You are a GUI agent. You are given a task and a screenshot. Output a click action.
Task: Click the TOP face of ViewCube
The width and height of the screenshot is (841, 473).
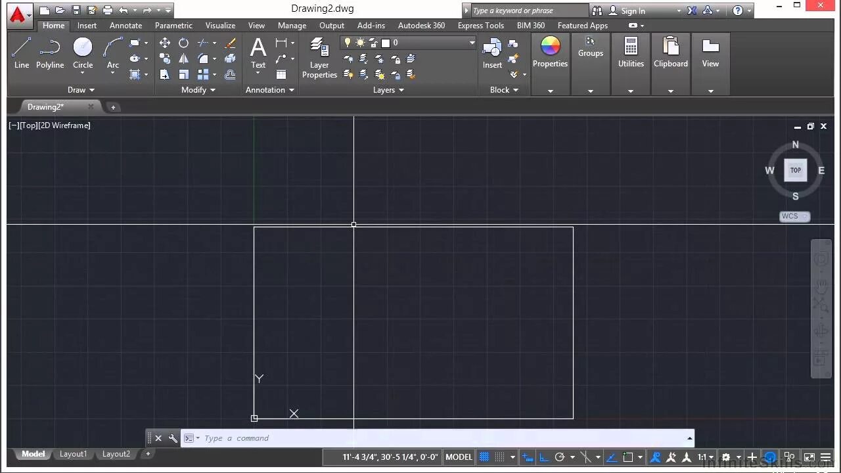pos(795,170)
